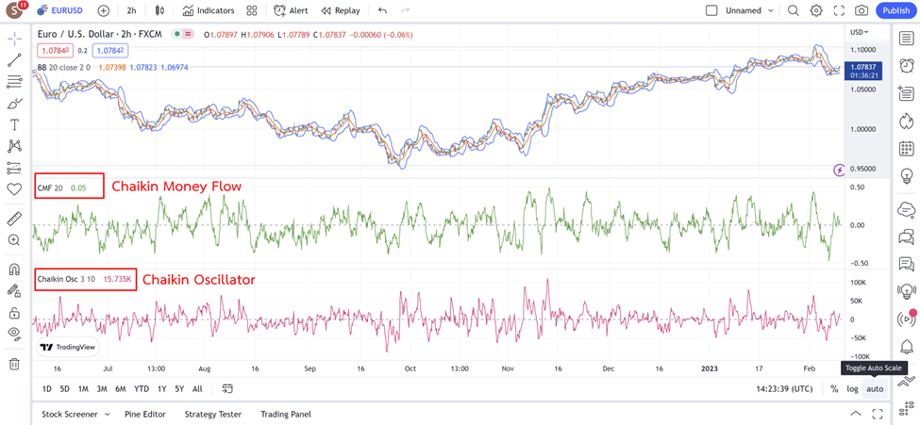Open indicator templates grid icon
This screenshot has width=920, height=425.
tap(252, 10)
